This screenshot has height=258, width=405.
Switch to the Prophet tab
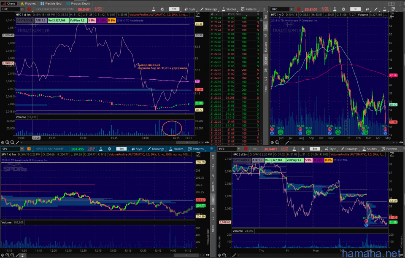[x=28, y=3]
